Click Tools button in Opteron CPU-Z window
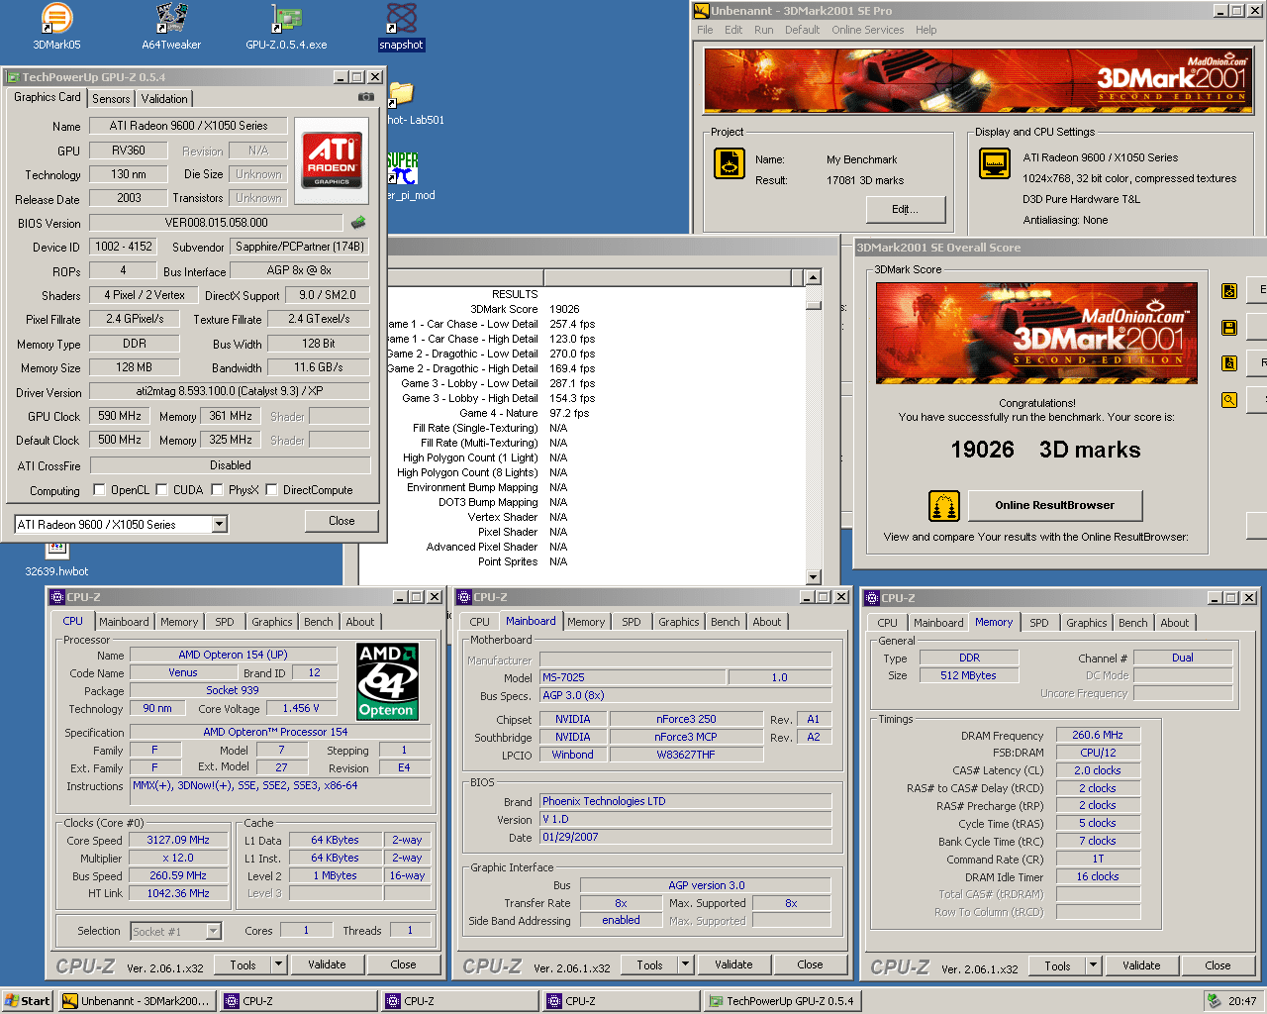This screenshot has width=1267, height=1014. 244,964
